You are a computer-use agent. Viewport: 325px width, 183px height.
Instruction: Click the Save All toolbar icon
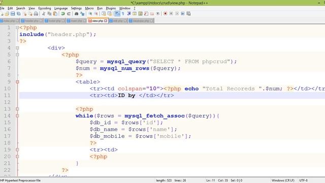pos(19,14)
